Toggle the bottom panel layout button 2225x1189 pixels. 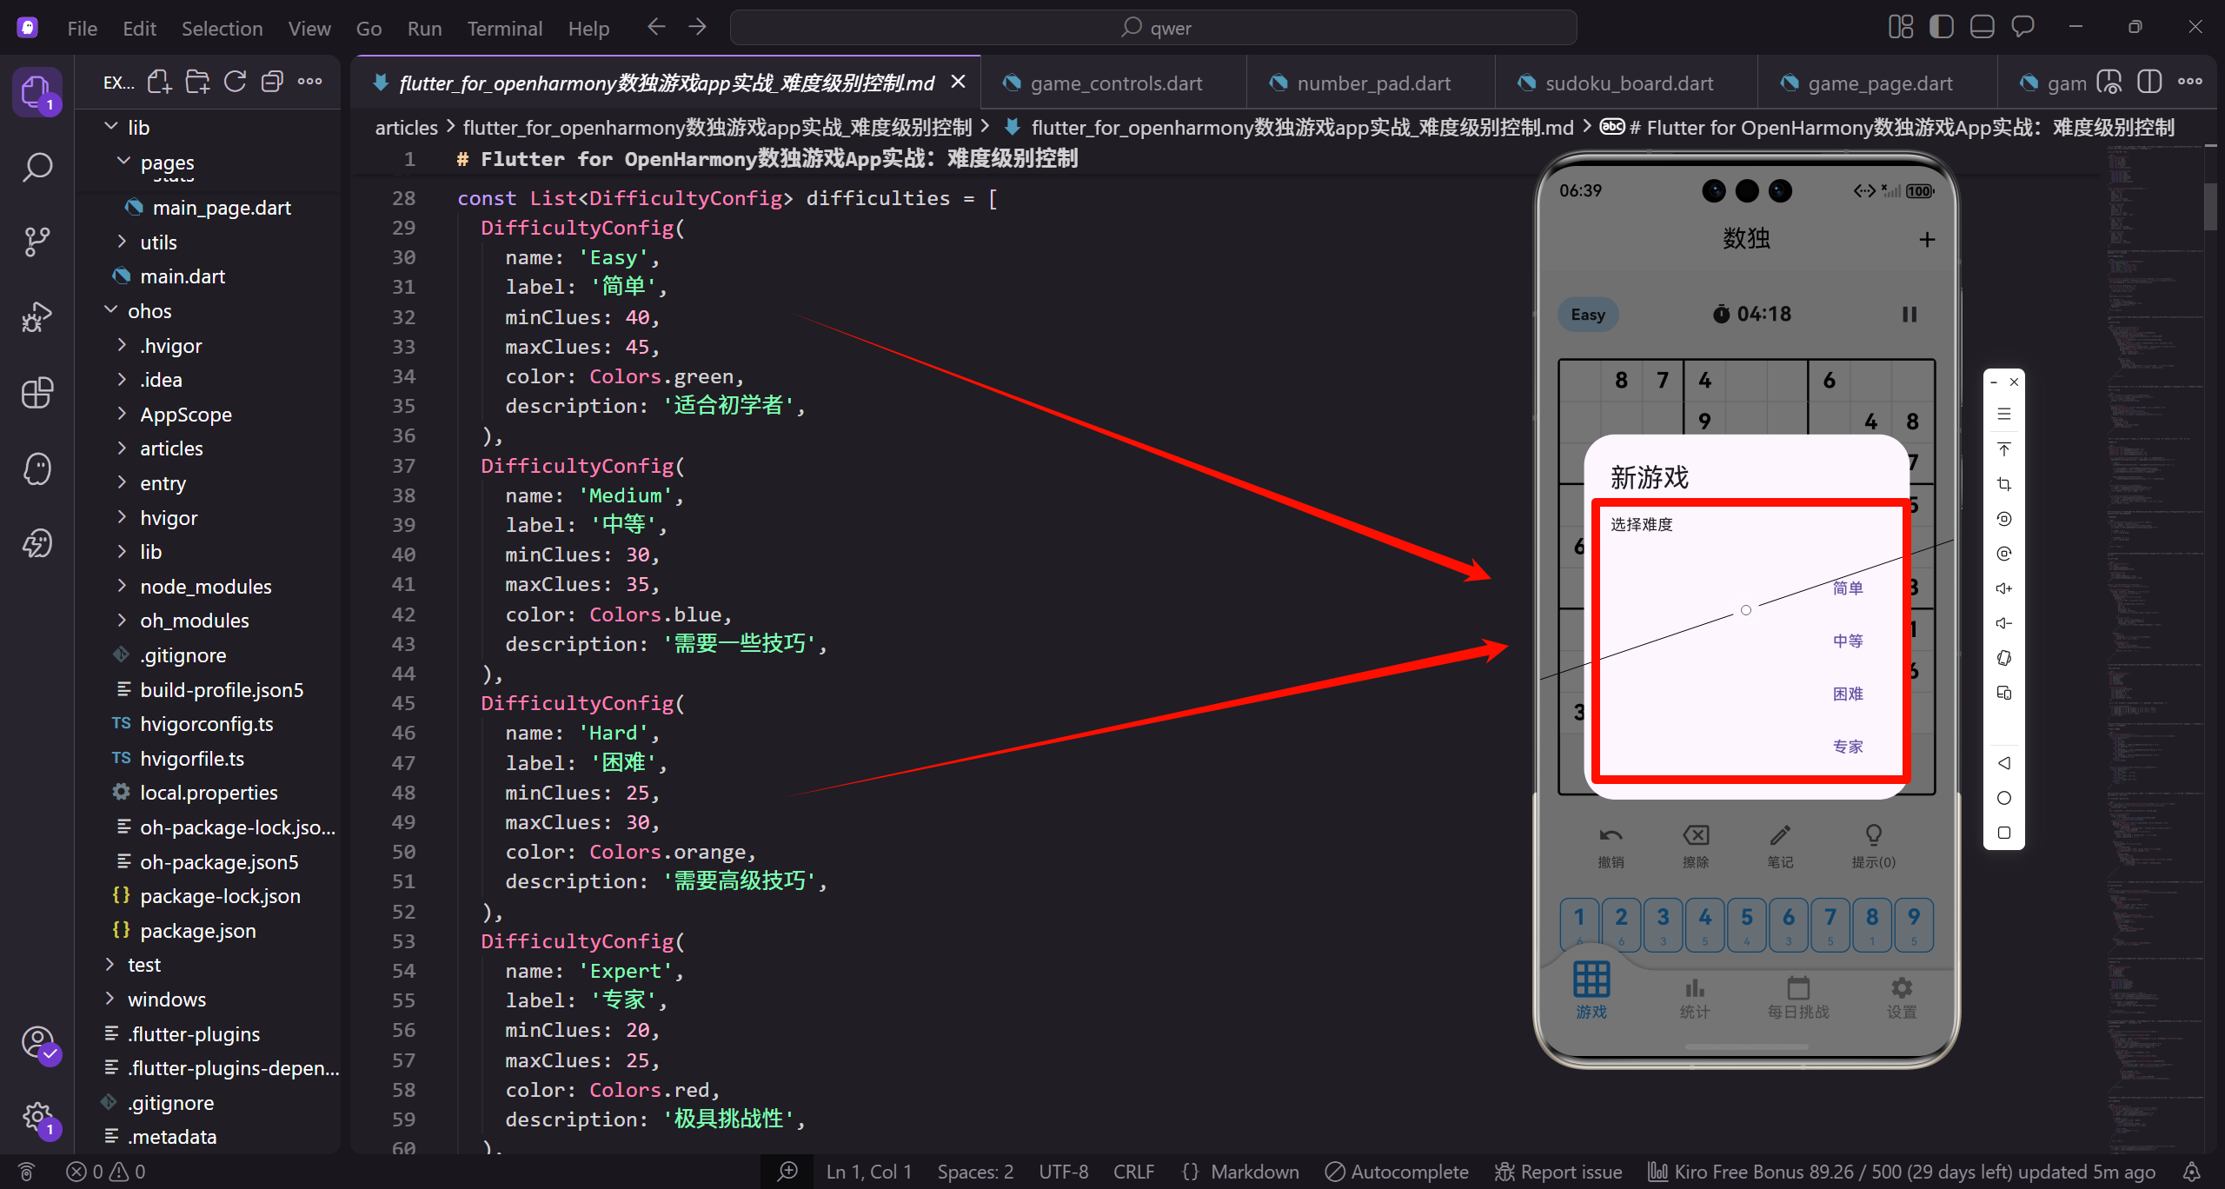(x=1982, y=28)
